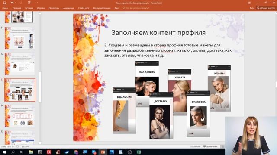Click thumbnail pane scroll up arrow

click(x=40, y=13)
